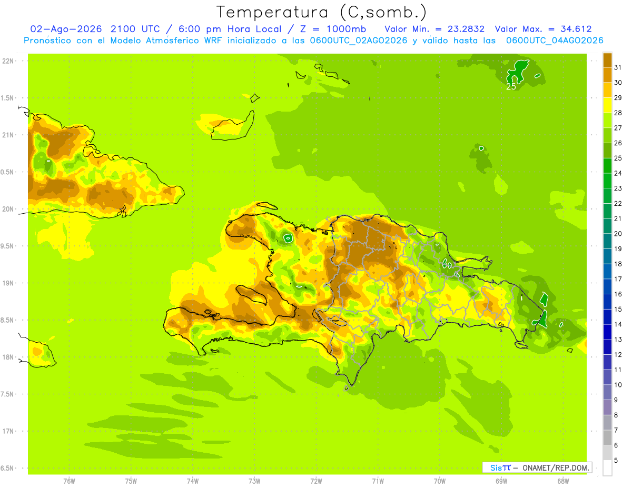The image size is (632, 488).
Task: Click legend swatch between 27 and 28
Action: (x=607, y=120)
